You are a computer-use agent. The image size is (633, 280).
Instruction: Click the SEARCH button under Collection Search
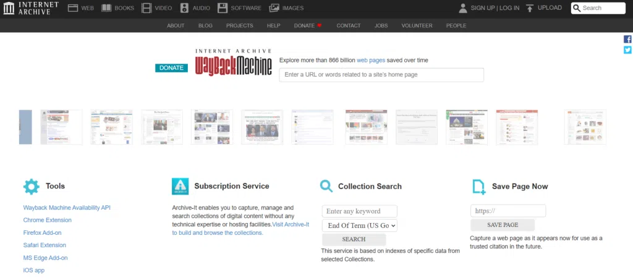coord(354,239)
